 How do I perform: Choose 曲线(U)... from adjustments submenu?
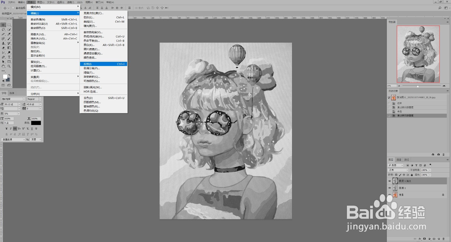(104, 21)
